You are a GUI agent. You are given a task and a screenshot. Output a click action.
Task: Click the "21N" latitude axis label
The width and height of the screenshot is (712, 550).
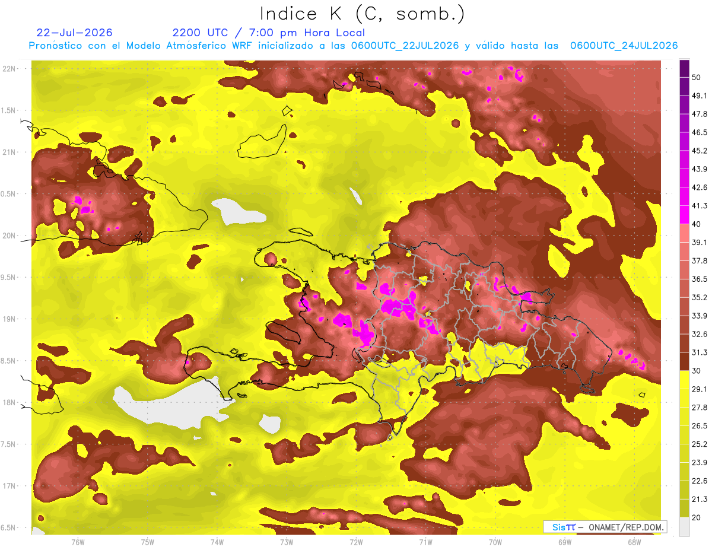pos(9,152)
